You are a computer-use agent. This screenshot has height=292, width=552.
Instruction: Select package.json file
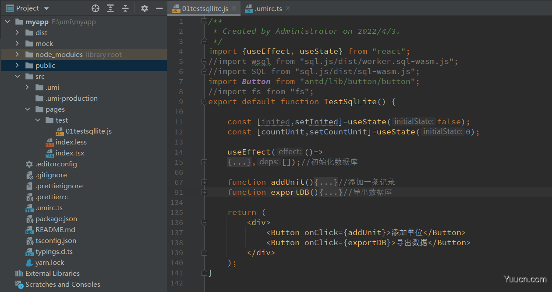coord(56,219)
